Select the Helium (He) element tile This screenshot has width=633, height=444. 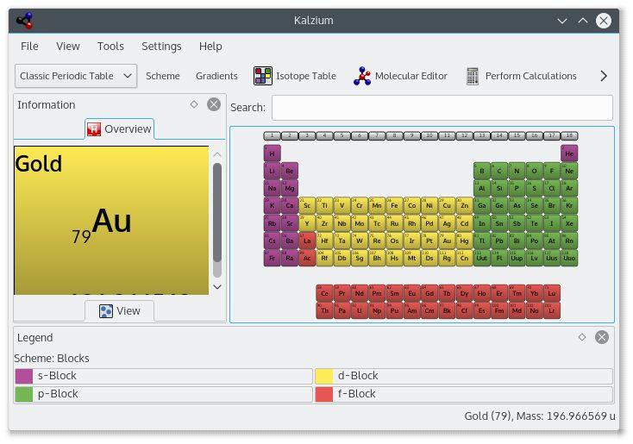click(569, 153)
